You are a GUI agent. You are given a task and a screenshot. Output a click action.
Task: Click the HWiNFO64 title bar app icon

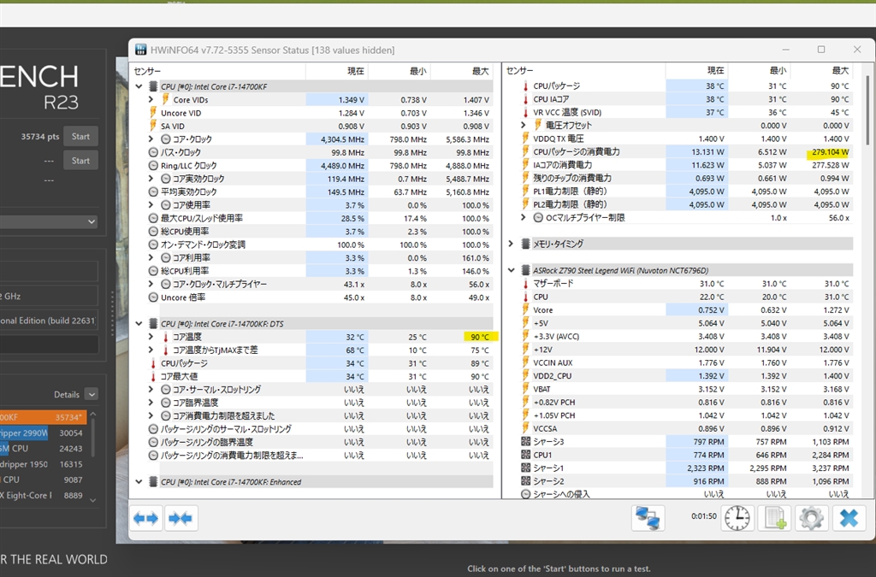(141, 50)
